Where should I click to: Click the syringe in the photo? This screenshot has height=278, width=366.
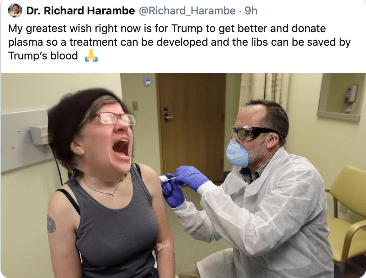[x=167, y=179]
